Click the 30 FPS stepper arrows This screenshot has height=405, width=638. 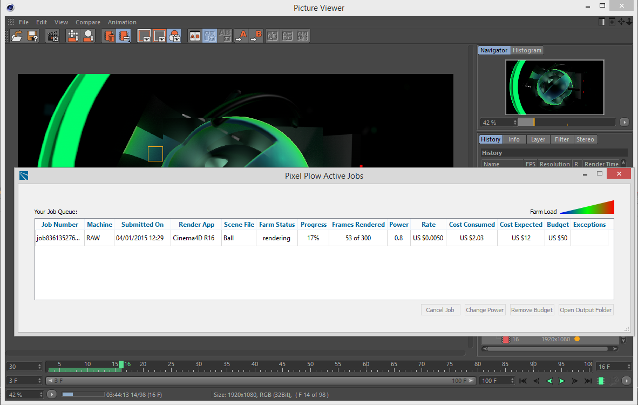click(39, 367)
